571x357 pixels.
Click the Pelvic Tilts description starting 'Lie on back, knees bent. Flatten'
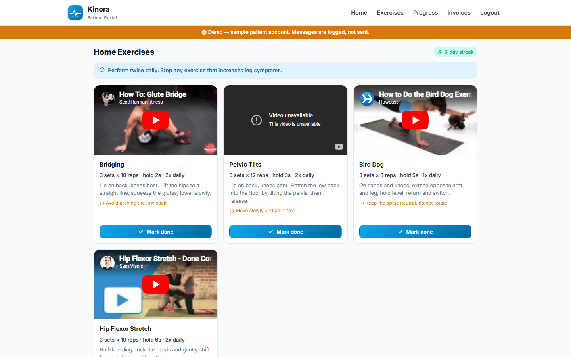click(x=284, y=193)
